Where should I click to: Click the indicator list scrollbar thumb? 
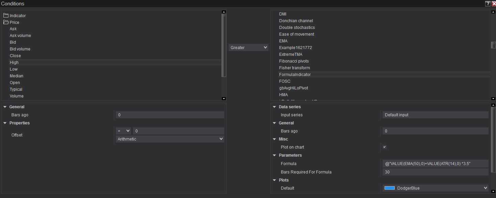[493, 45]
